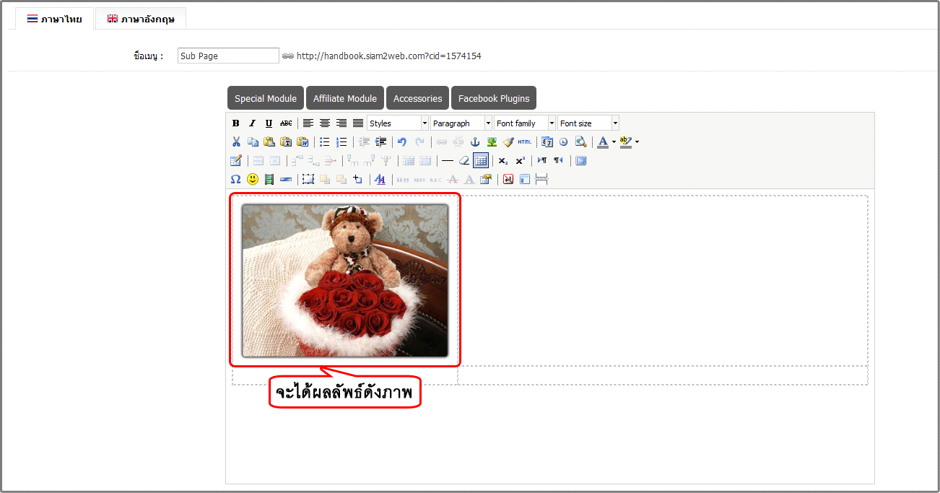This screenshot has width=940, height=493.
Task: Apply the current text color (A icon)
Action: 604,142
